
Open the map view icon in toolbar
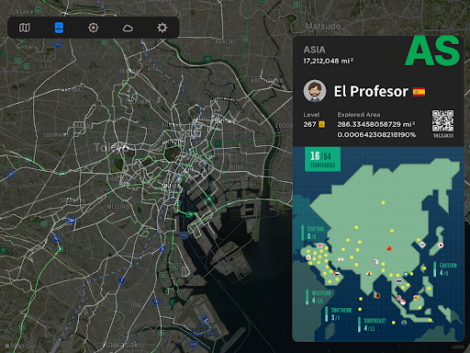(25, 28)
